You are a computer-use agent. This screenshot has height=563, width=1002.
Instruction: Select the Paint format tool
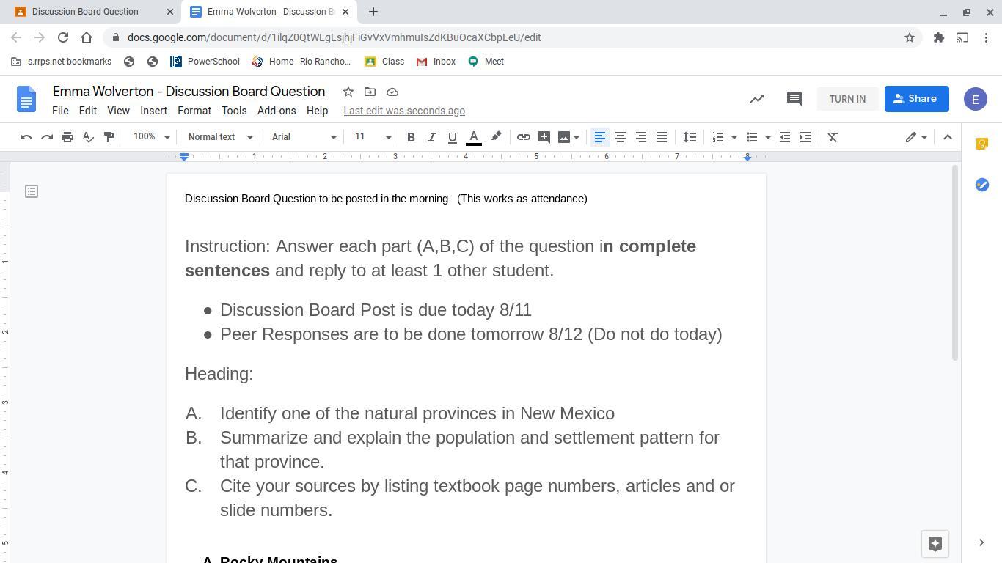(x=109, y=137)
